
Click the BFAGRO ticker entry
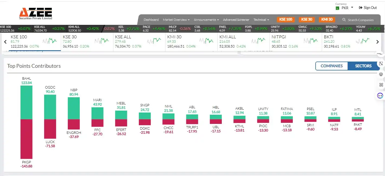point(339,29)
